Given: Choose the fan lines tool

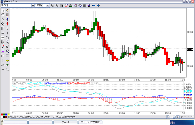Looking at the screenshot, I should [3, 33].
